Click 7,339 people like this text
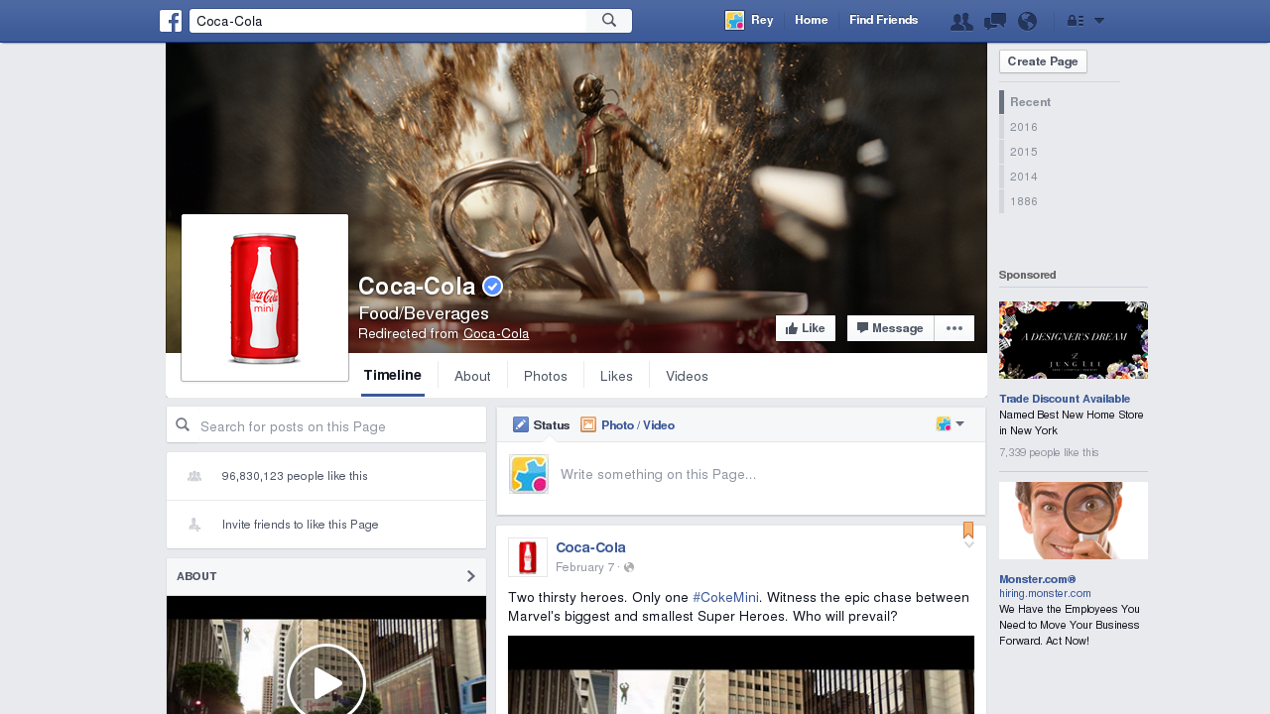The width and height of the screenshot is (1270, 714). click(1049, 452)
